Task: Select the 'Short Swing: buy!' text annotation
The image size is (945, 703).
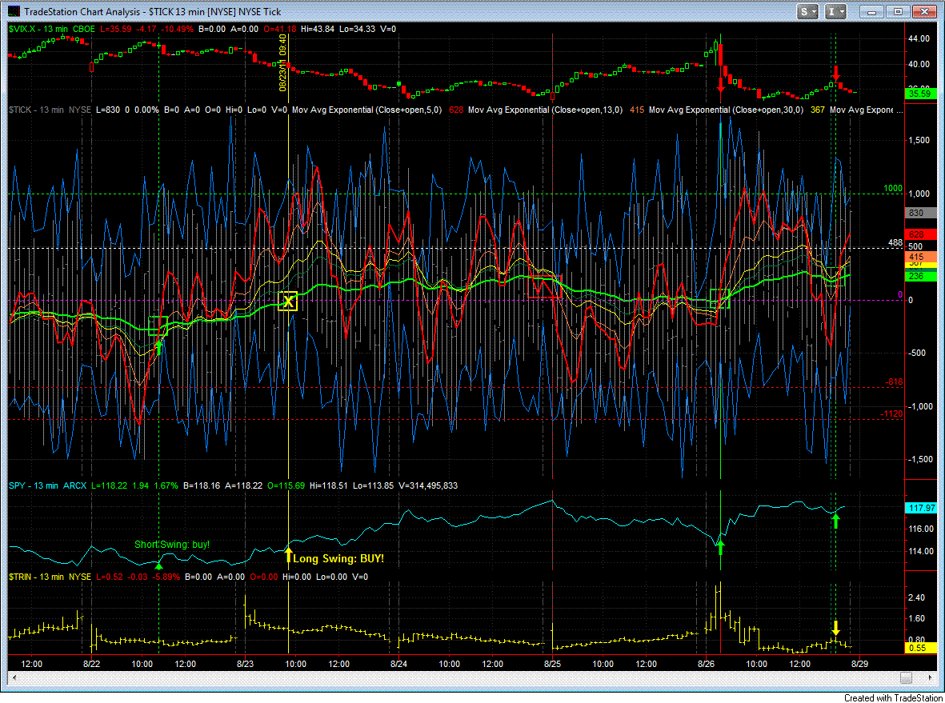Action: pyautogui.click(x=172, y=545)
